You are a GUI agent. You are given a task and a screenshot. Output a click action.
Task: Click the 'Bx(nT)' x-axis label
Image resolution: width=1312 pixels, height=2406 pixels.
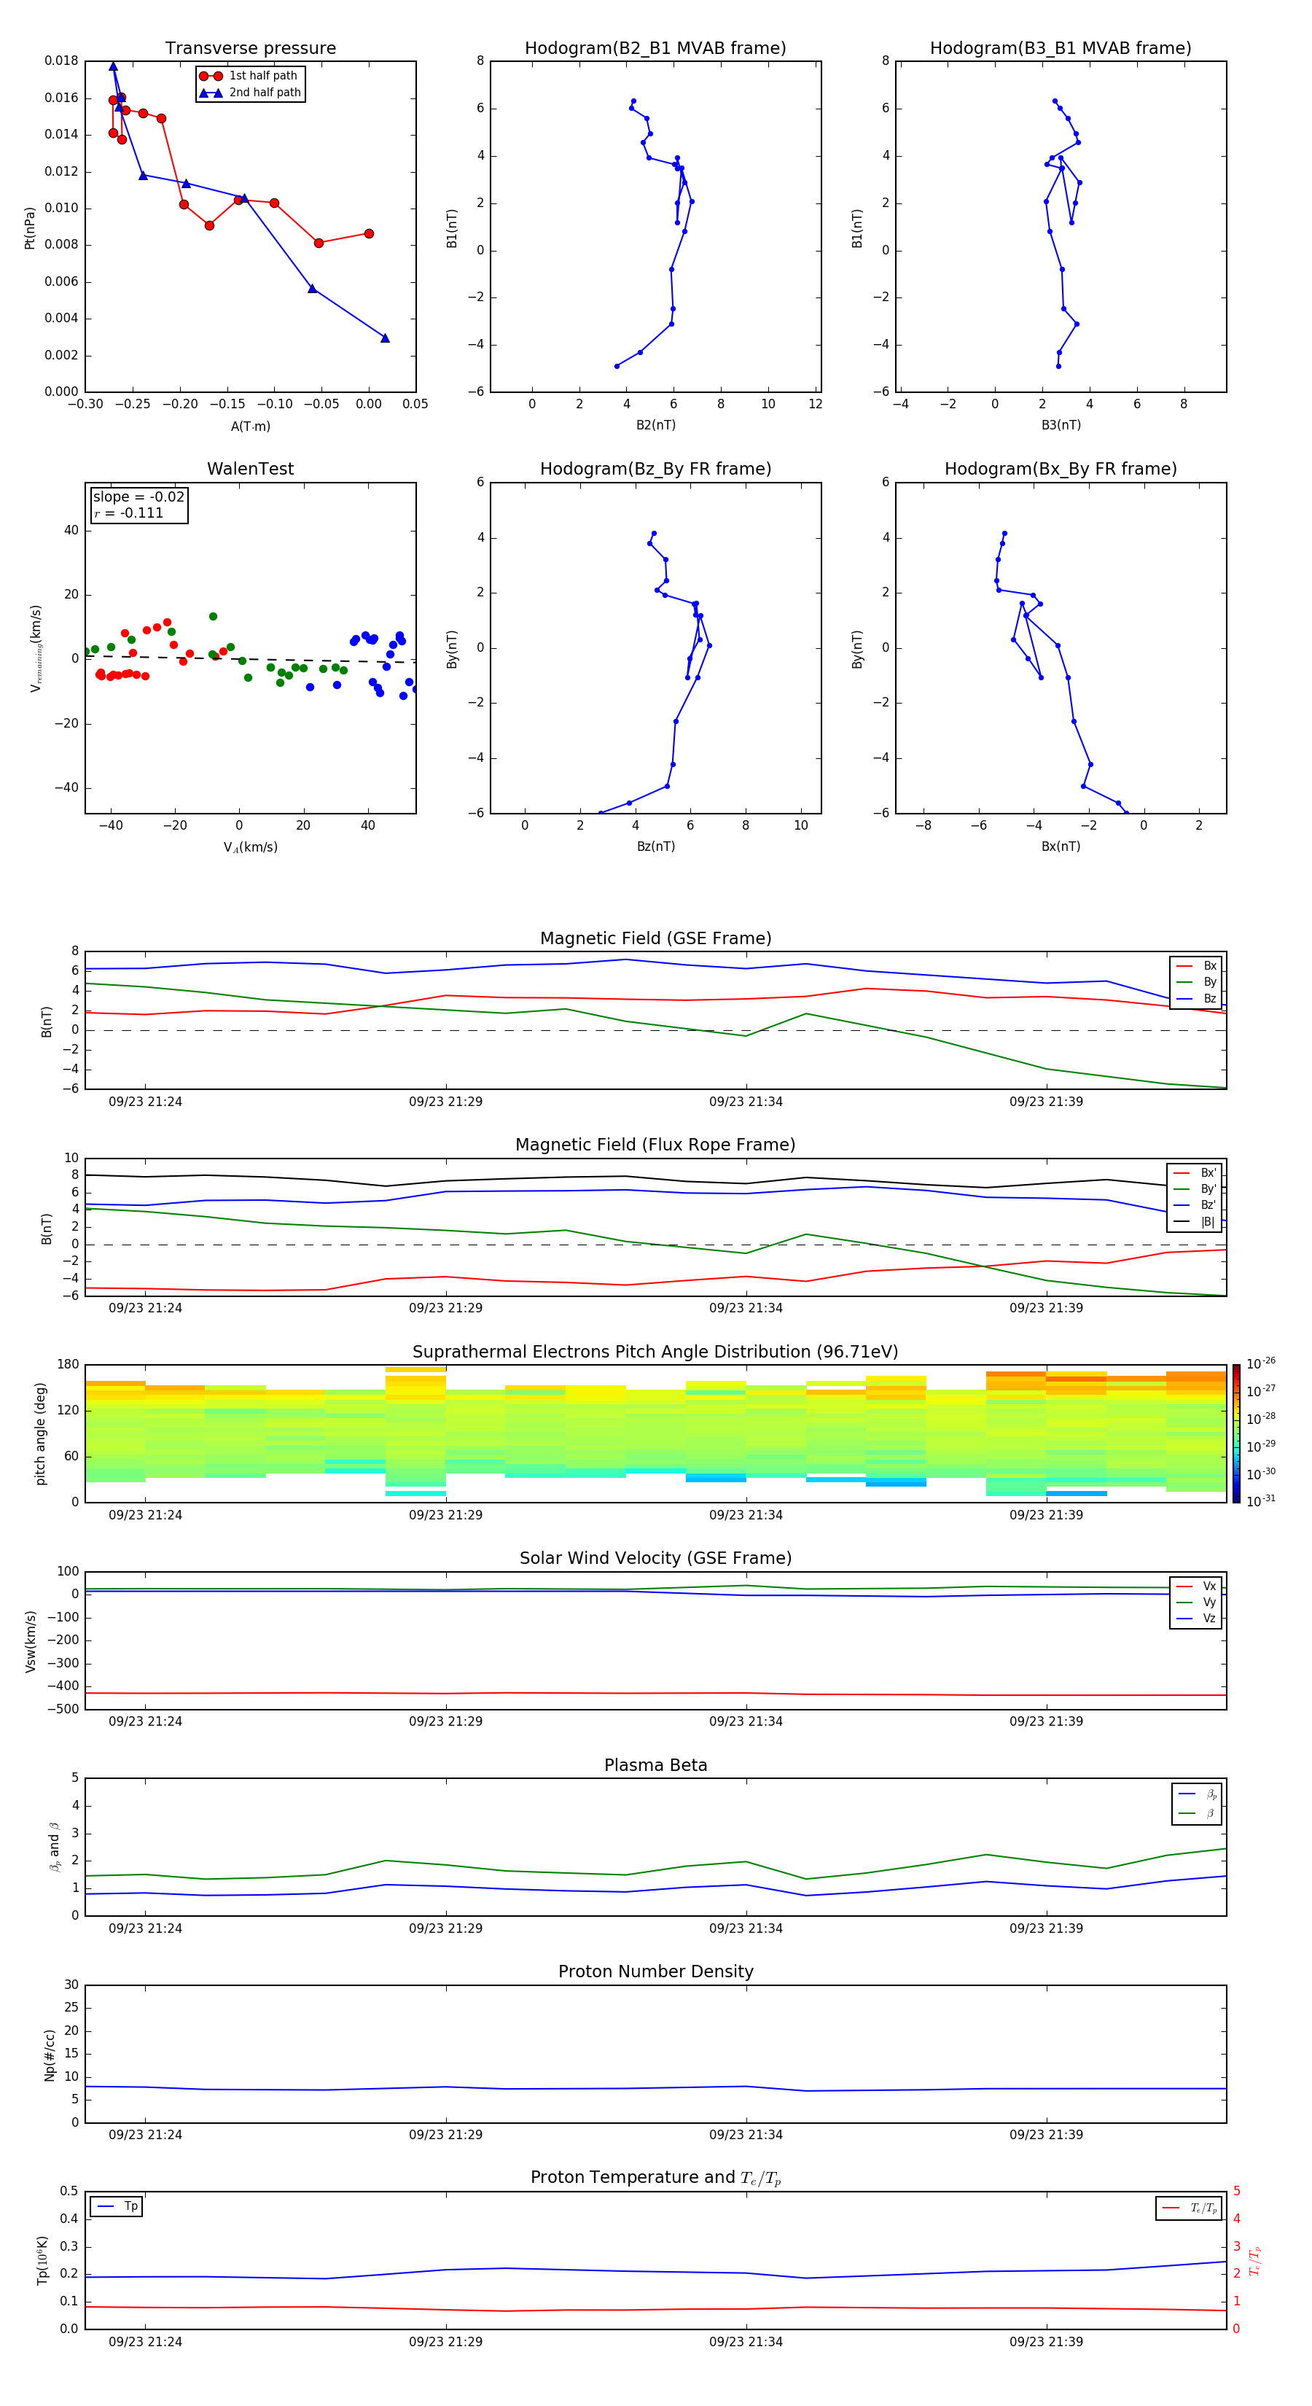(1061, 846)
